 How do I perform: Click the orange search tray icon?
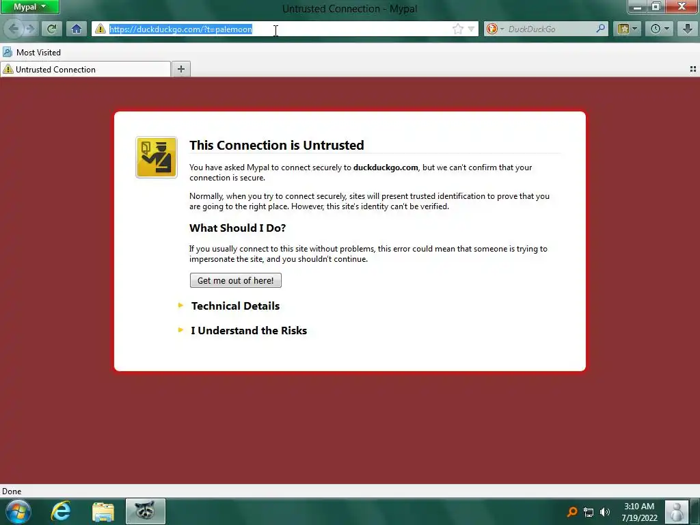coord(572,511)
